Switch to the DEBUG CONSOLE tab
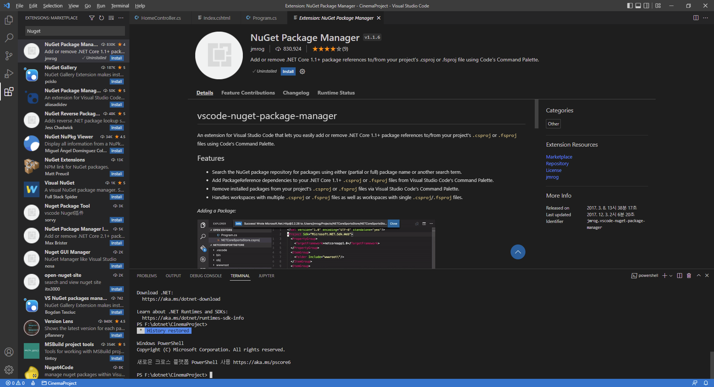714x387 pixels. pyautogui.click(x=206, y=276)
